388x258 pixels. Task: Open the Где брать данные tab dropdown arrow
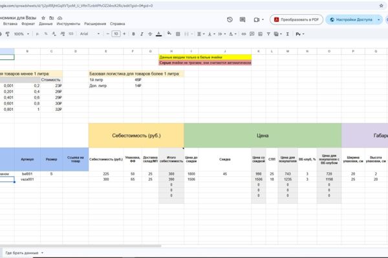[x=42, y=253]
